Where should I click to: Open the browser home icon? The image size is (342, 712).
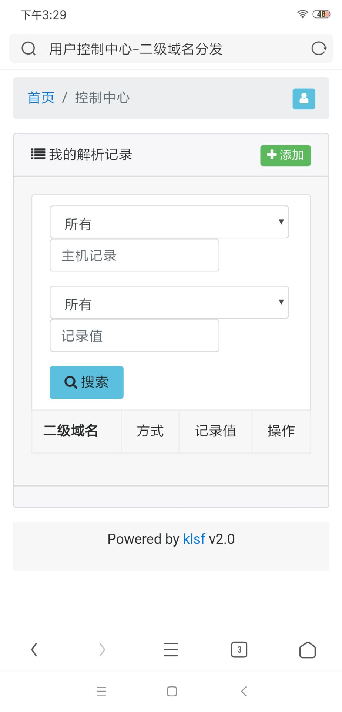(307, 650)
